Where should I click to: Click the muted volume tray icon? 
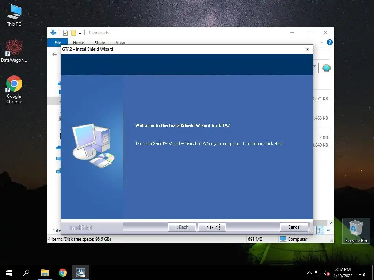pos(327,273)
